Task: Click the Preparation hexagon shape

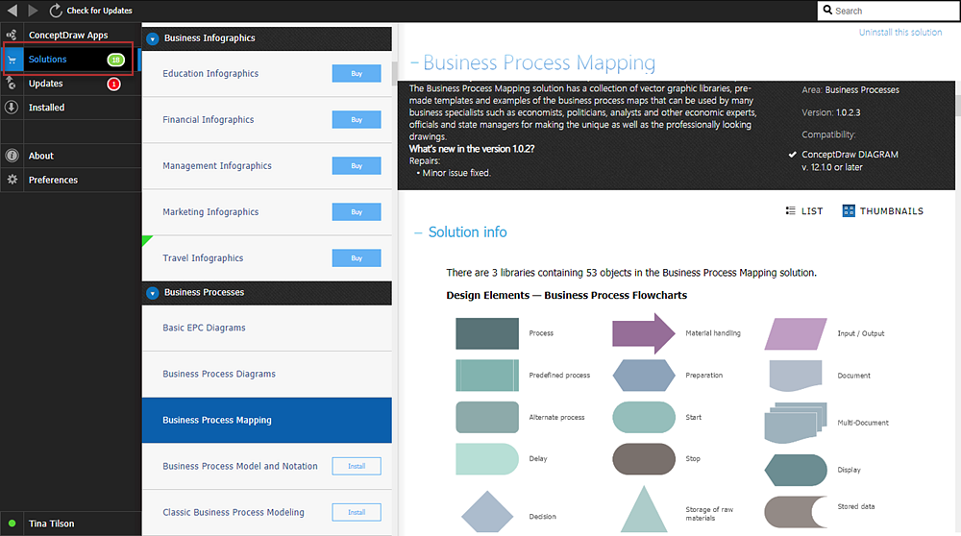Action: (x=644, y=375)
